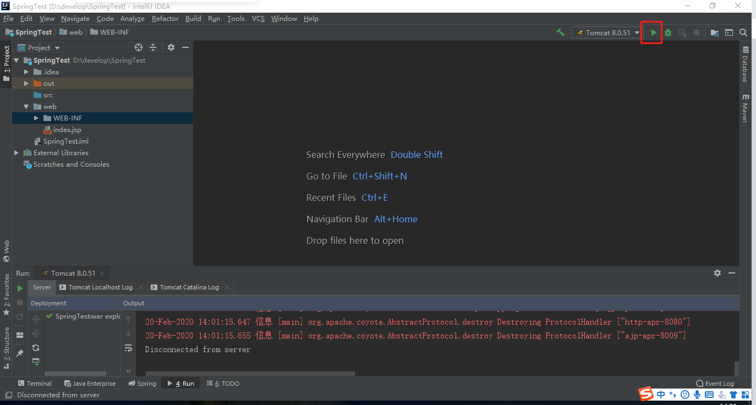
Task: Open the Event Log button
Action: coord(715,384)
